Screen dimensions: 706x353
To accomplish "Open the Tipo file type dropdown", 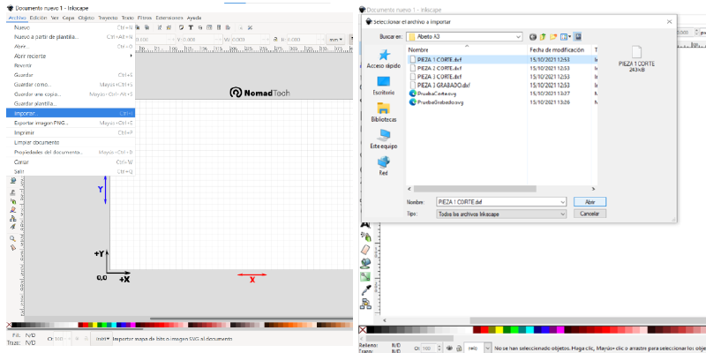I will 562,214.
